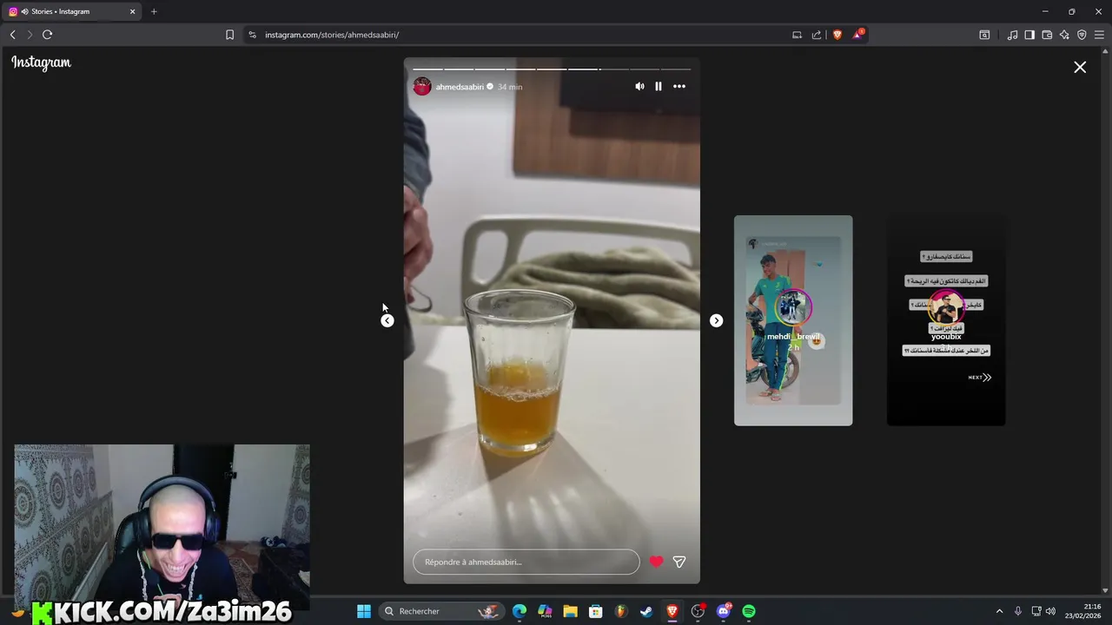Open Steam from the taskbar
The width and height of the screenshot is (1112, 625).
[646, 611]
